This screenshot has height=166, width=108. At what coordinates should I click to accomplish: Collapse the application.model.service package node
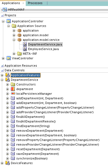pos(14,40)
